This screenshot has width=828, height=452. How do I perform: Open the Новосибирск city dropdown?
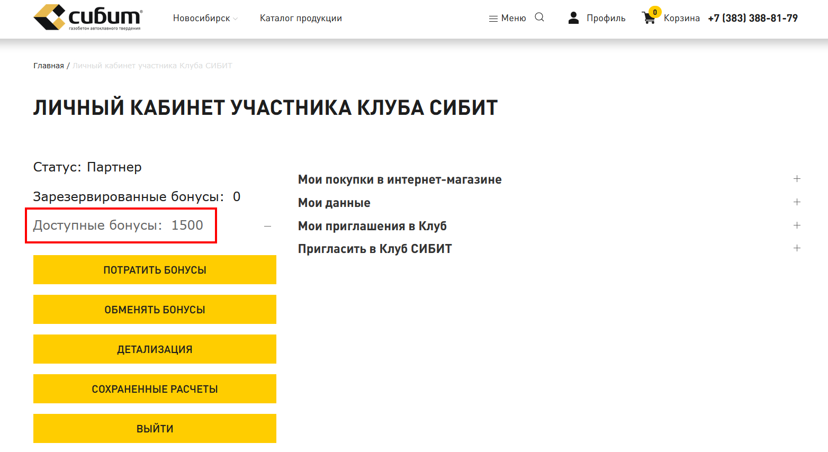click(205, 19)
